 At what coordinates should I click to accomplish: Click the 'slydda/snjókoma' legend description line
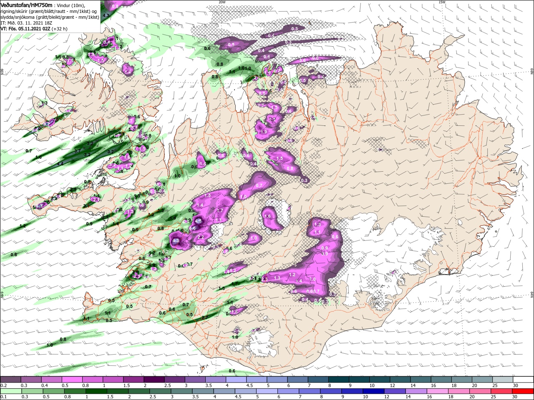[49, 17]
